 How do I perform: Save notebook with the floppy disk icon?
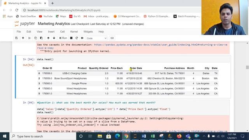click(16, 38)
